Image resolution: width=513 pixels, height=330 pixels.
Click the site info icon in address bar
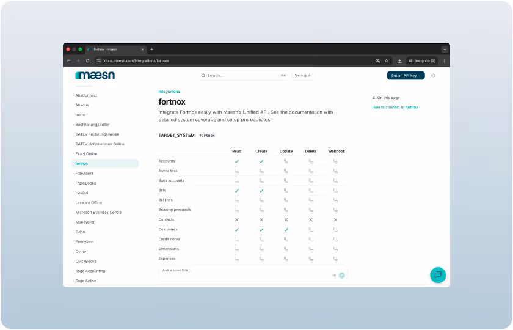pyautogui.click(x=99, y=61)
